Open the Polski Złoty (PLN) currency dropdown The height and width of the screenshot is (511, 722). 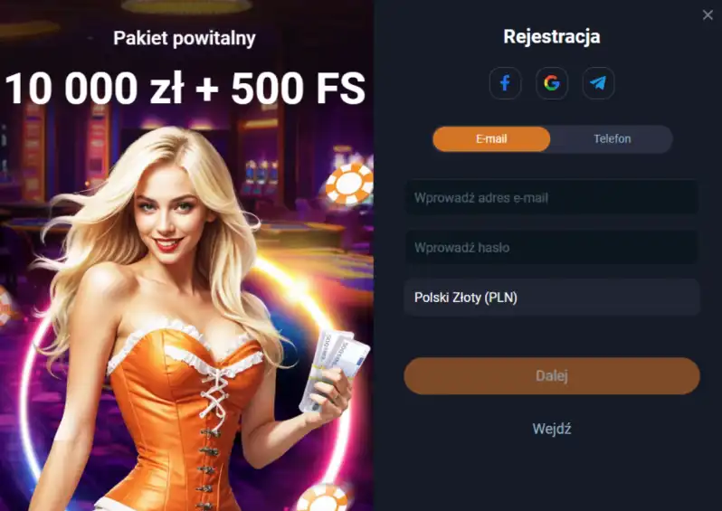(x=552, y=298)
